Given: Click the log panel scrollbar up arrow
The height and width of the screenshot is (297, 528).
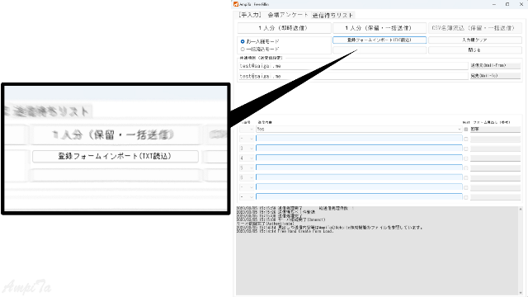Looking at the screenshot, I should pyautogui.click(x=521, y=210).
